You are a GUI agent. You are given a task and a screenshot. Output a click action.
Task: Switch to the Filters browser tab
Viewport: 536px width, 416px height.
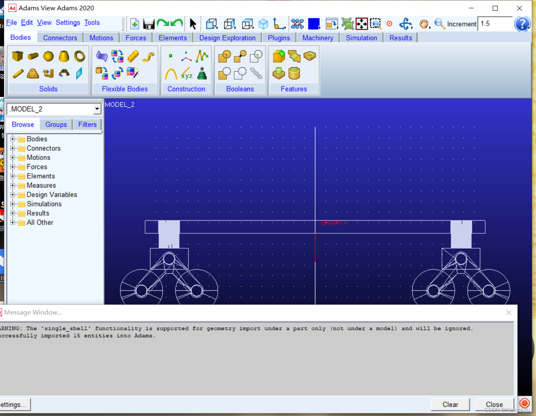[x=87, y=125]
